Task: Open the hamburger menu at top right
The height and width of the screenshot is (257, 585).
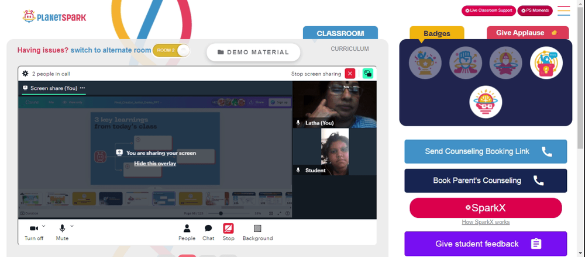Action: coord(564,11)
